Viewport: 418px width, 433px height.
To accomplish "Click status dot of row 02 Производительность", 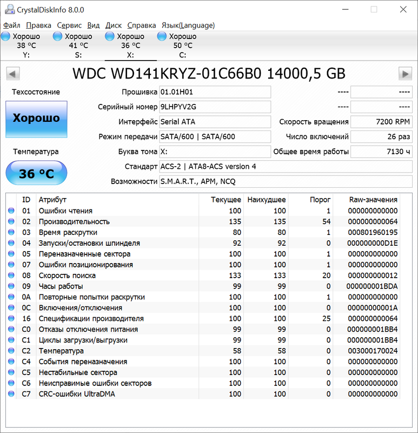I will 11,221.
